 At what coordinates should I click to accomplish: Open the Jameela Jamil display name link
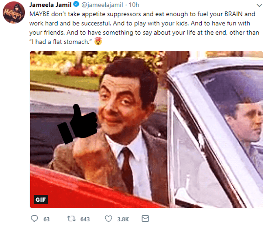(50, 5)
